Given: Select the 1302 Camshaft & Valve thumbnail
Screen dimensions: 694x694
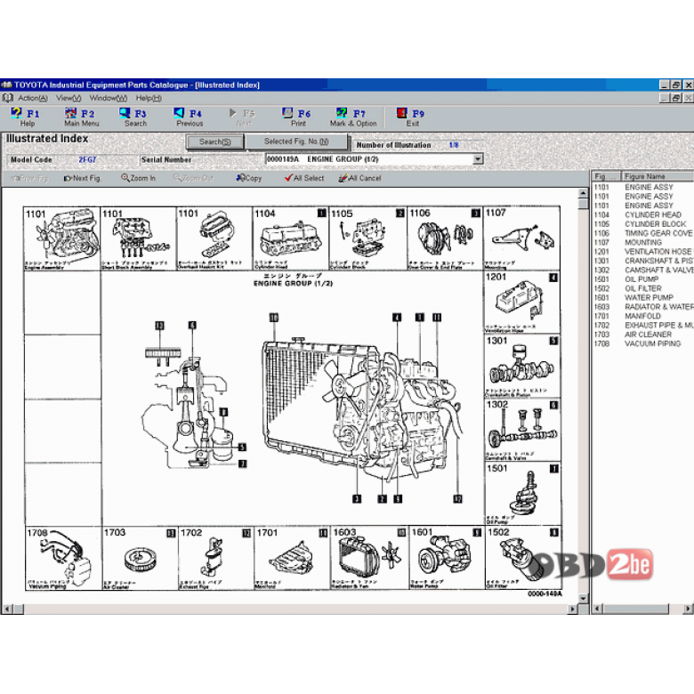Looking at the screenshot, I should tap(522, 431).
